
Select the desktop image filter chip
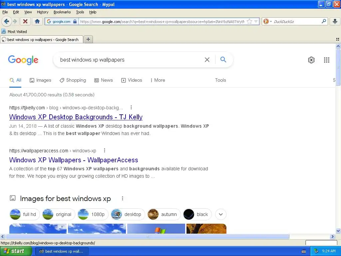[128, 214]
